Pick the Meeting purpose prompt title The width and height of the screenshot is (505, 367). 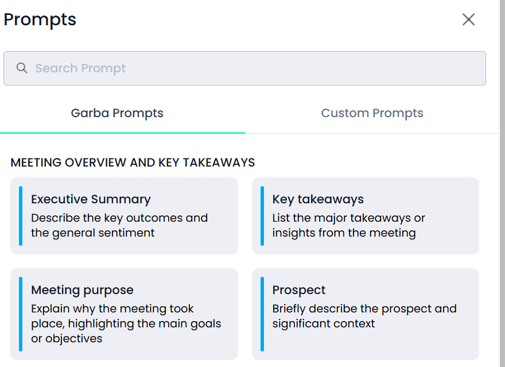[82, 290]
